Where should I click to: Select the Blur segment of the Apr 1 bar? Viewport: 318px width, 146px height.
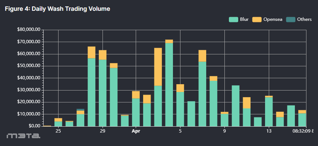pyautogui.click(x=136, y=112)
